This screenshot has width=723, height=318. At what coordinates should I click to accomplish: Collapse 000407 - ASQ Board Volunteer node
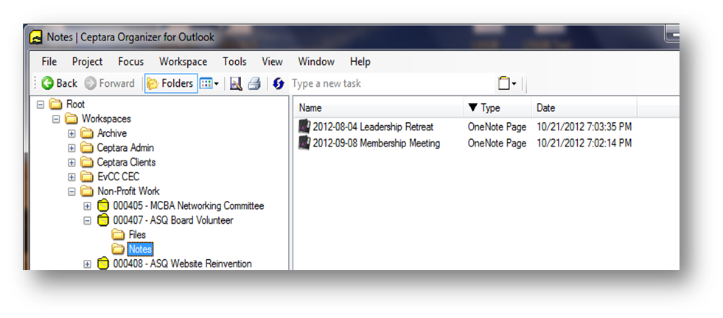pos(88,221)
